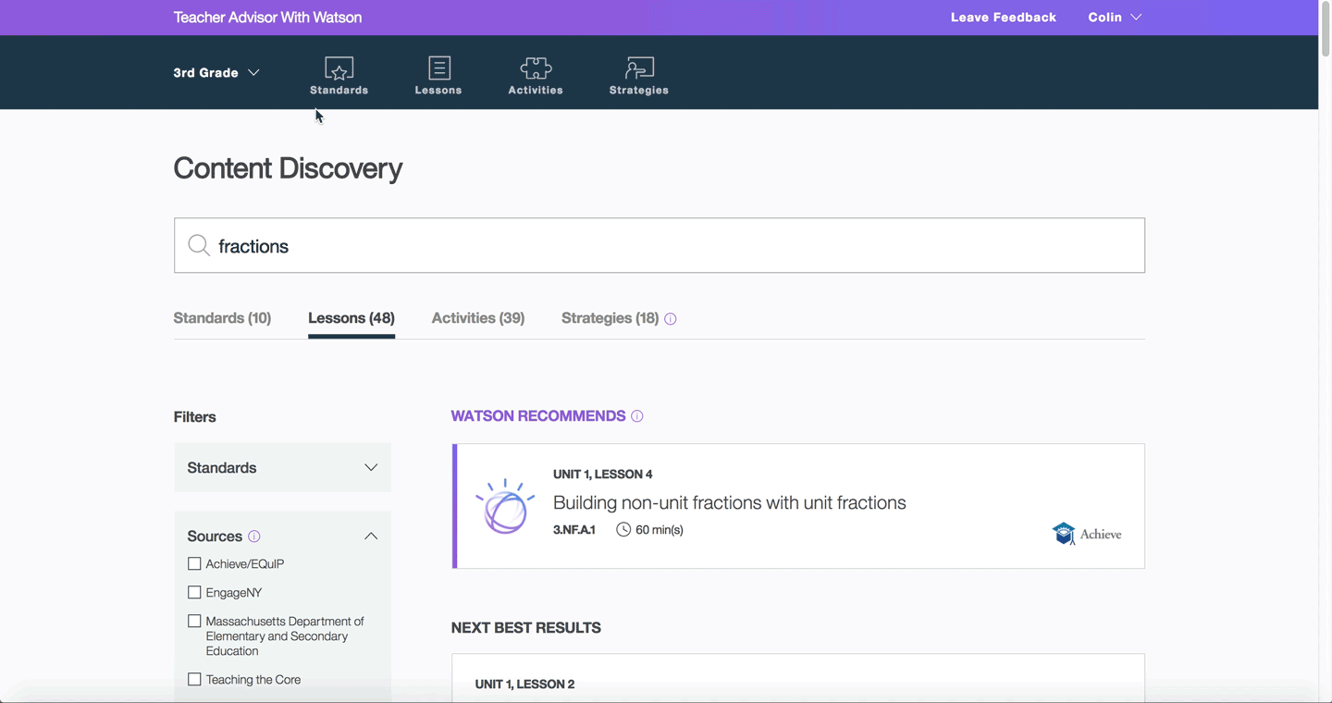Click Leave Feedback link

click(x=1004, y=18)
